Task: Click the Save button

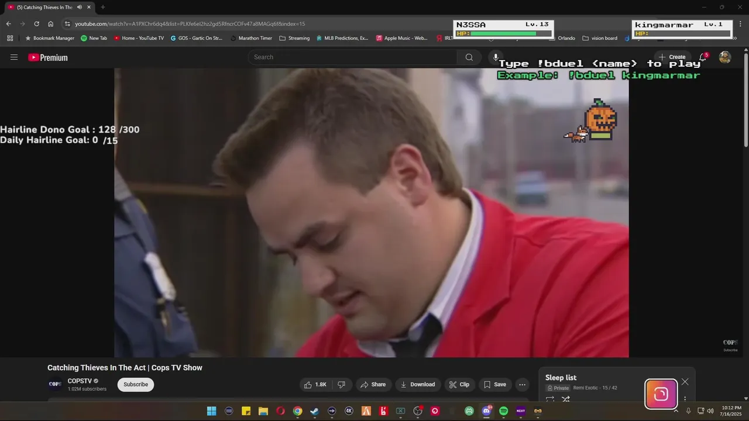Action: 495,385
